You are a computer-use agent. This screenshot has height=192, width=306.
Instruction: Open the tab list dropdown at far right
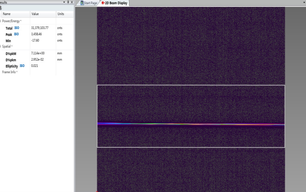pos(304,3)
